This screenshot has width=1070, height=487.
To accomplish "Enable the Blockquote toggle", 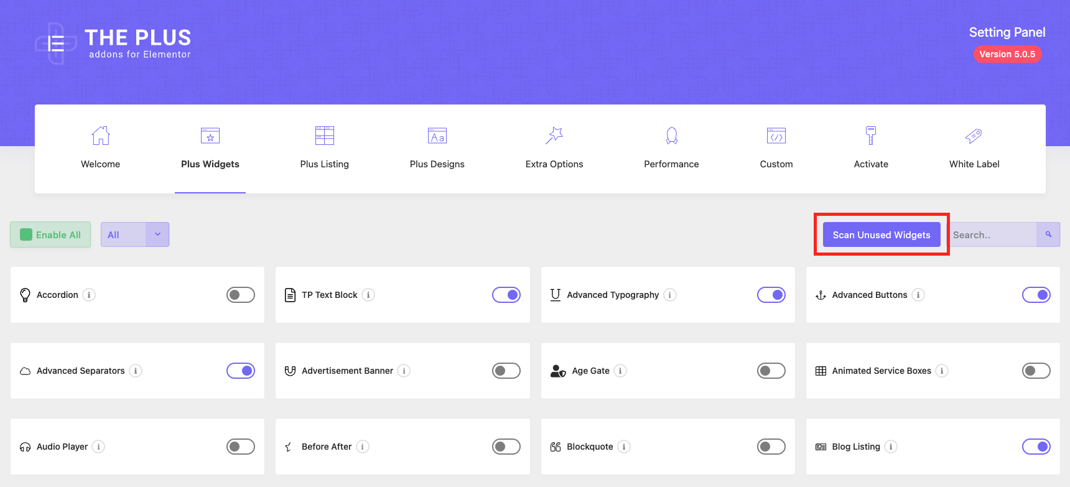I will [x=771, y=447].
